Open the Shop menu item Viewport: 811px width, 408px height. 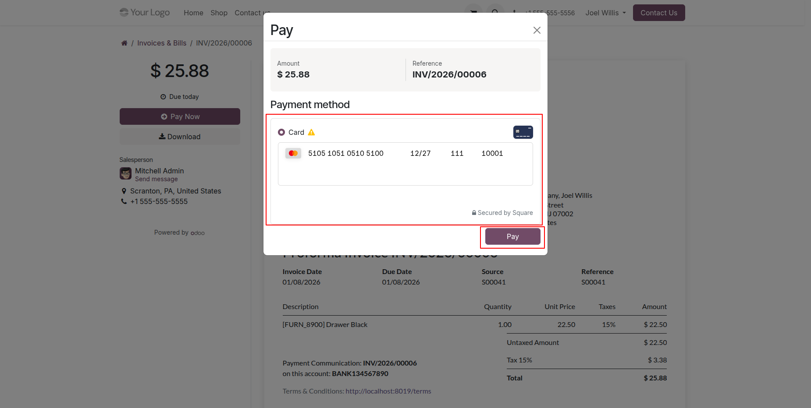click(219, 13)
